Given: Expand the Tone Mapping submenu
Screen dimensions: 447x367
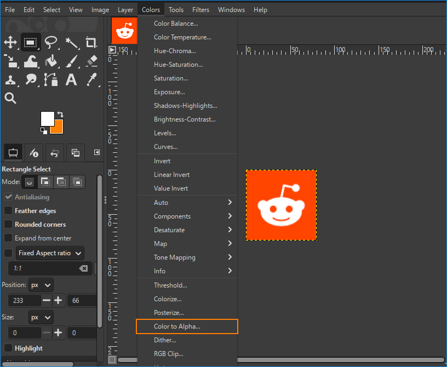Looking at the screenshot, I should coord(187,257).
